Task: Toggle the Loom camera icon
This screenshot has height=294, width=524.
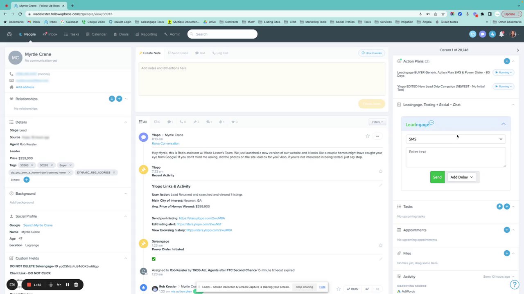Action: [12, 285]
